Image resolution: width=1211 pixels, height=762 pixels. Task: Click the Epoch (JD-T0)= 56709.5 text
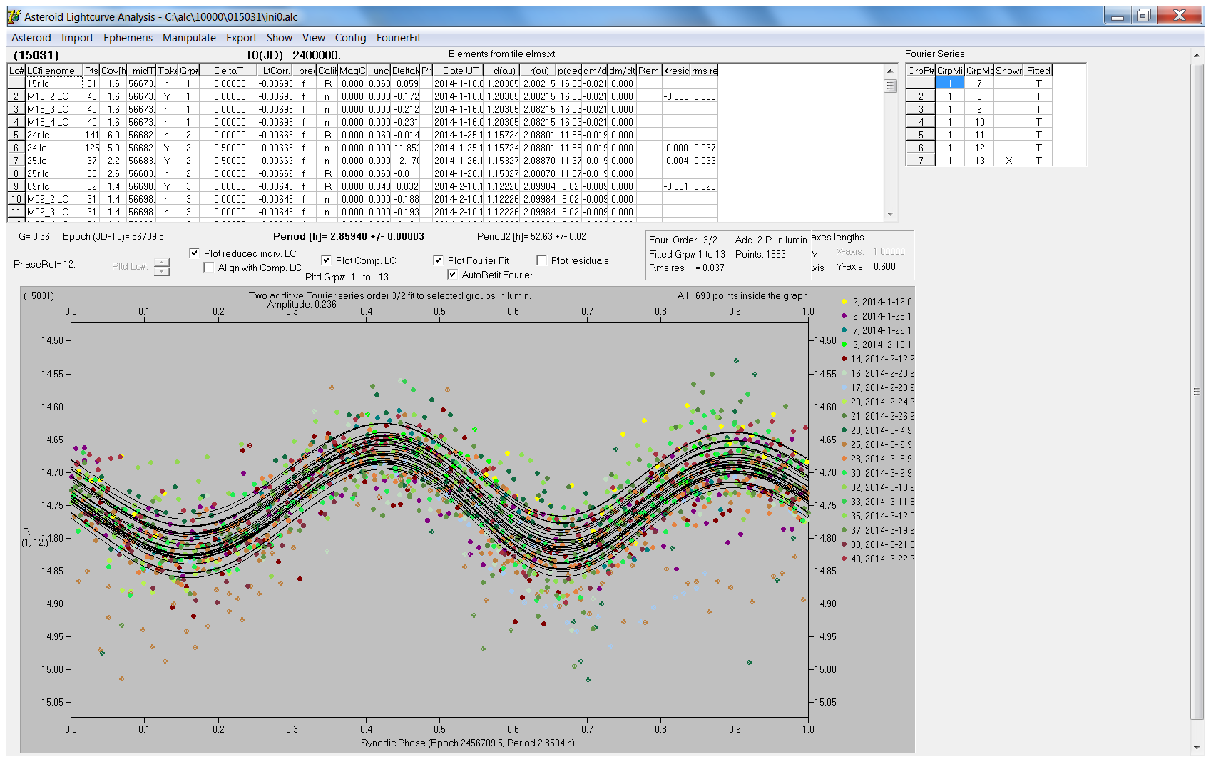pos(113,236)
